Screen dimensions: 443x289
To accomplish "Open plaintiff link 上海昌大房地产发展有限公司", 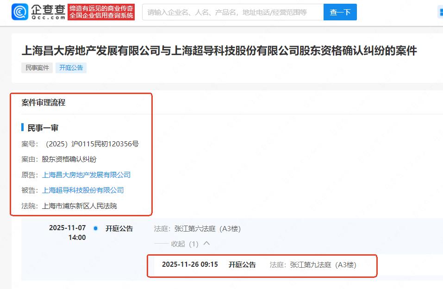I will coord(86,175).
